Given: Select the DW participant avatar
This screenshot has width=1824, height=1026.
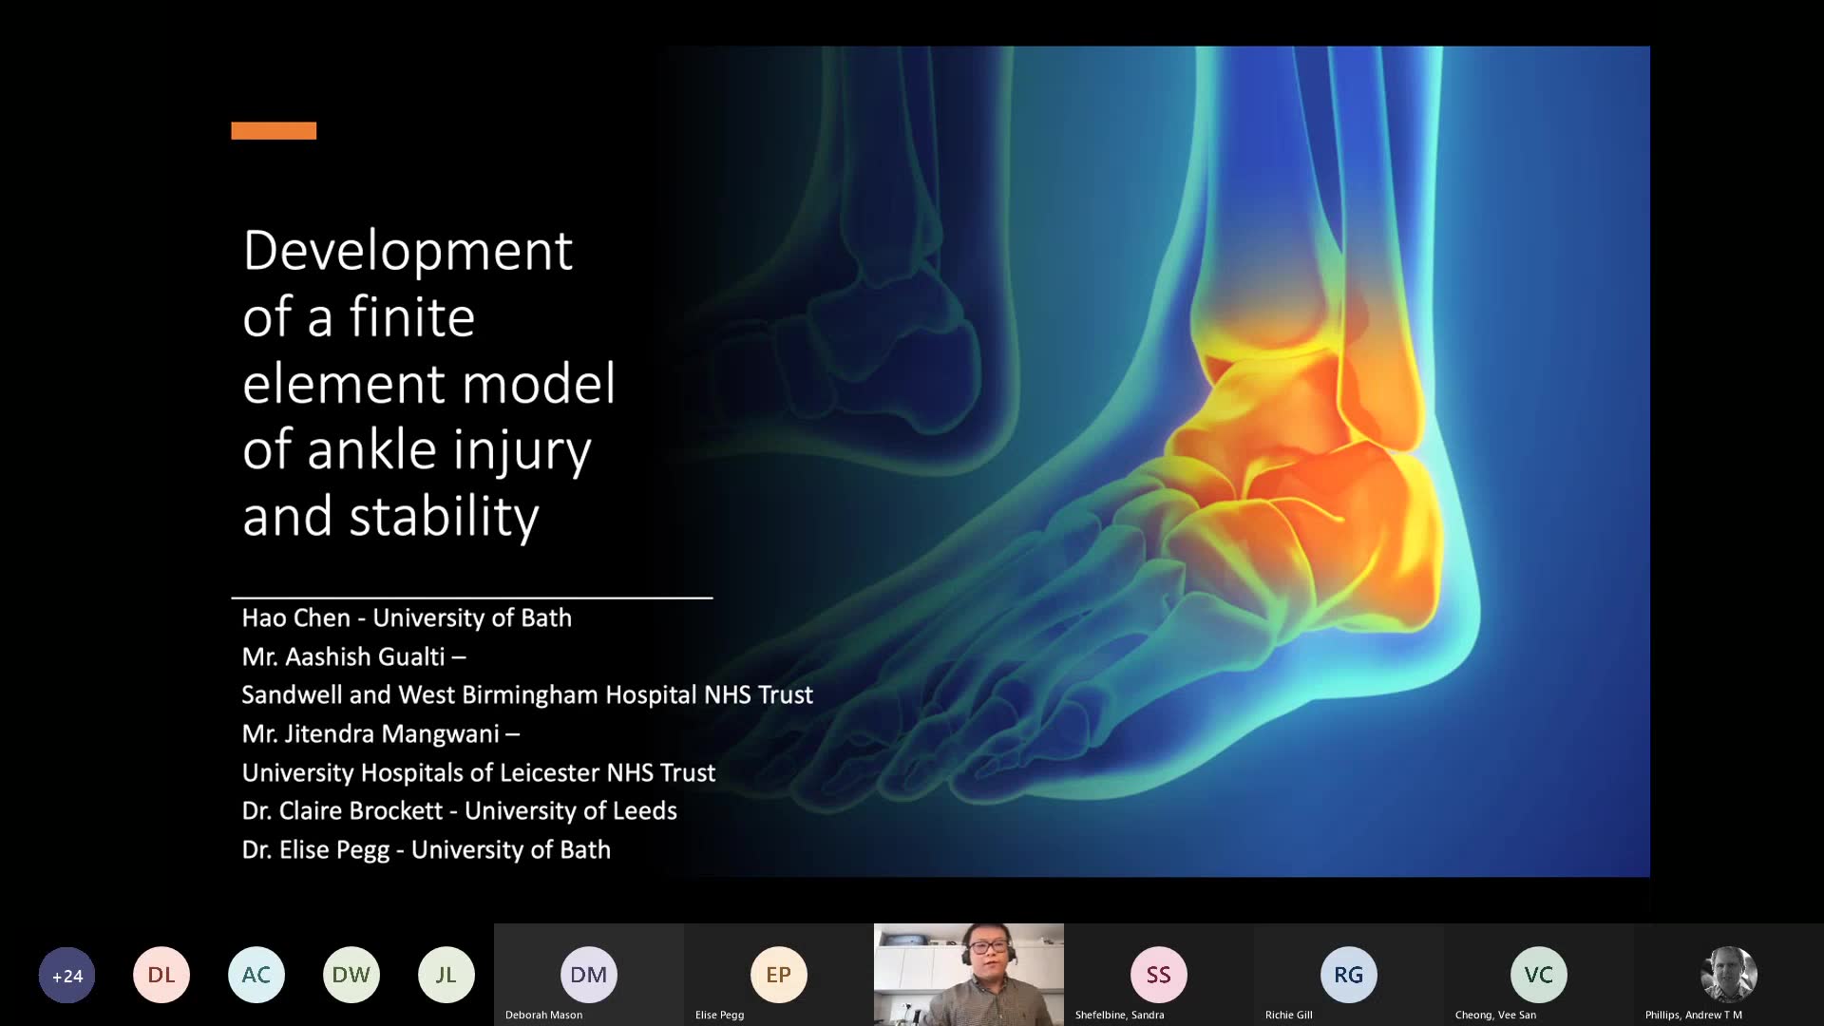Looking at the screenshot, I should (x=351, y=975).
